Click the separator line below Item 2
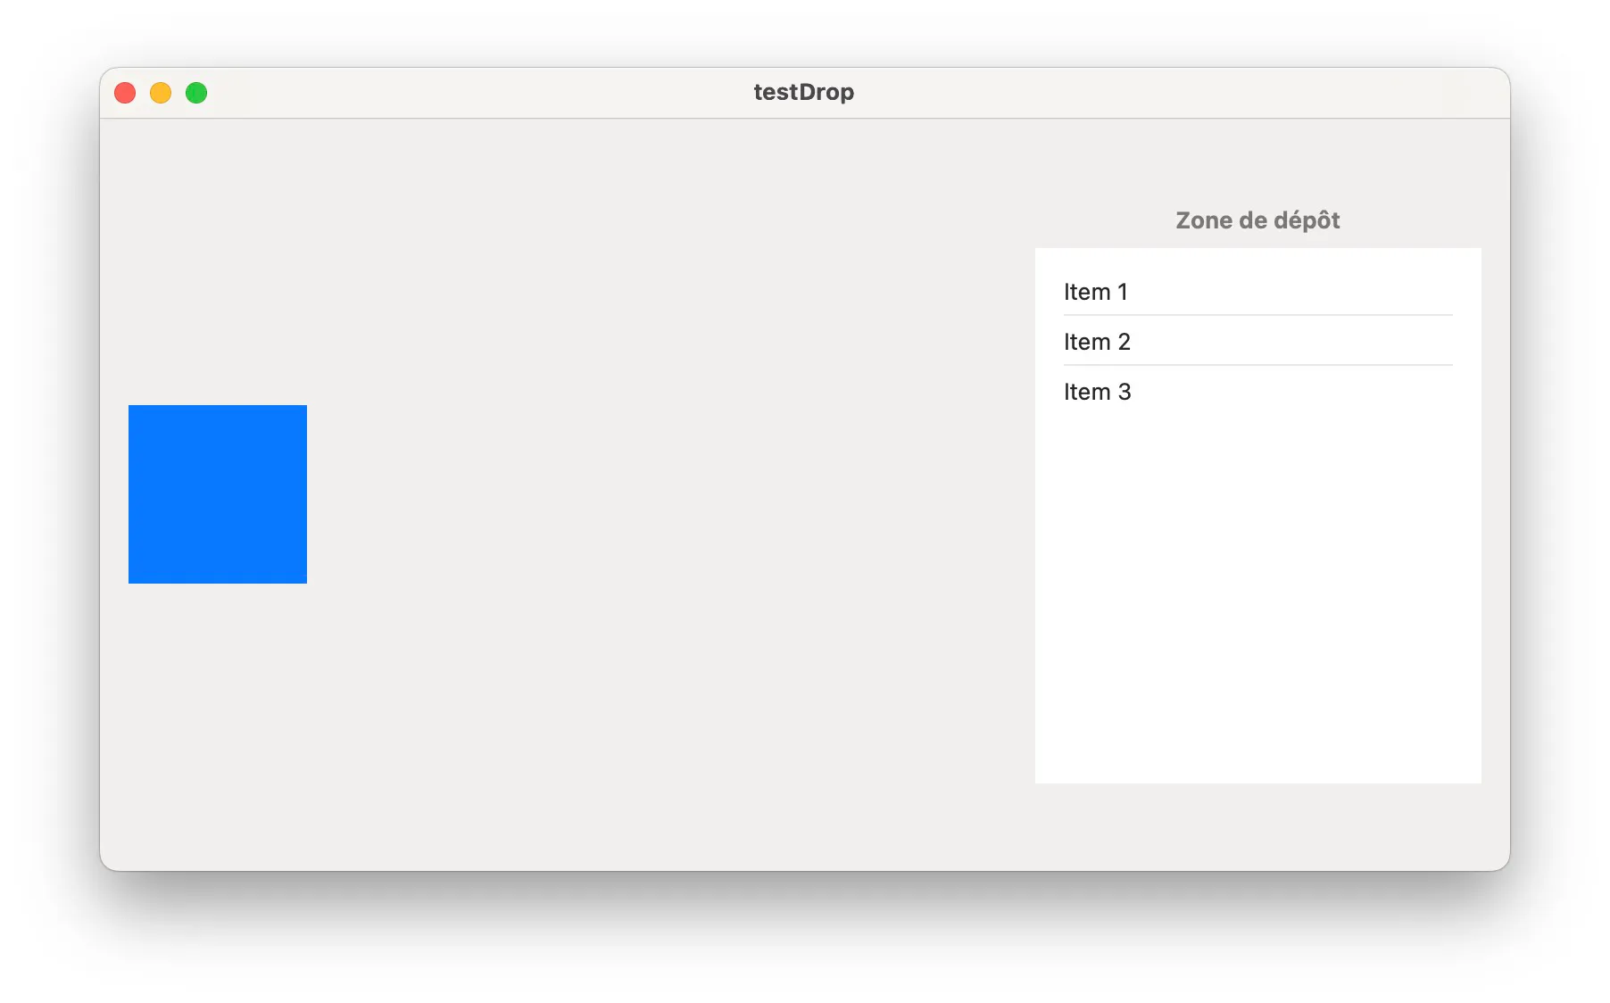This screenshot has width=1610, height=1003. pos(1257,365)
